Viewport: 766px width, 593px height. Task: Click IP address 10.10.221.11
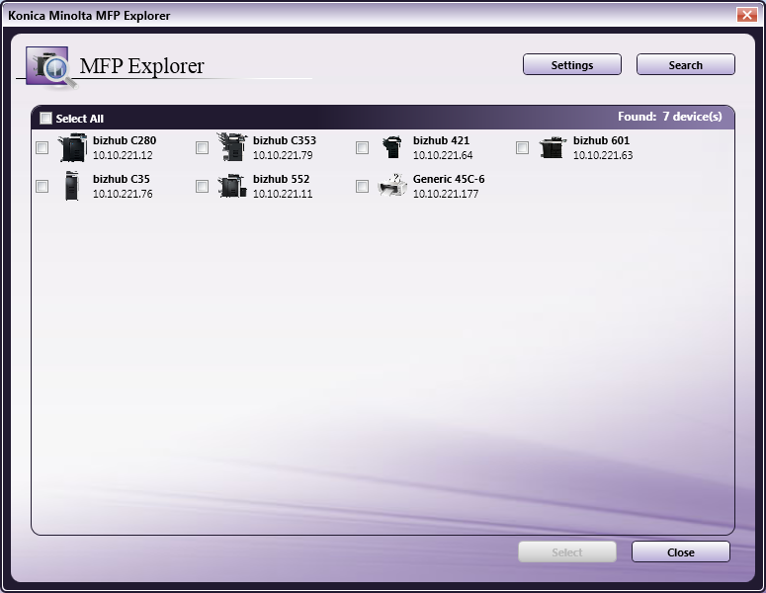click(x=283, y=194)
